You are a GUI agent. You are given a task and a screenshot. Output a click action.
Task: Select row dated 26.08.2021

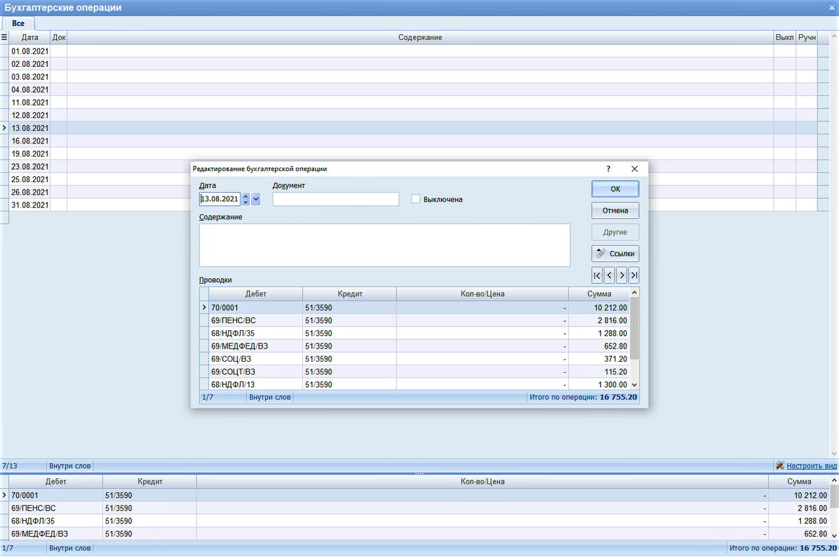click(x=414, y=192)
